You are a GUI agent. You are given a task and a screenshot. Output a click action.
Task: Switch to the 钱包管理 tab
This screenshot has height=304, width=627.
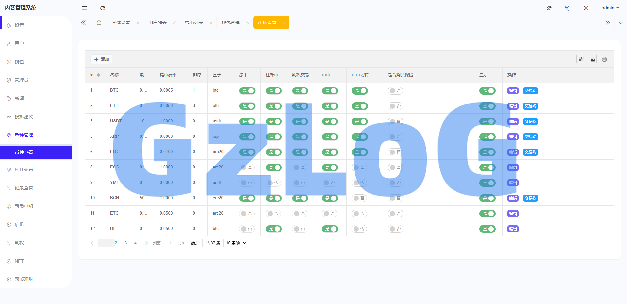click(231, 23)
